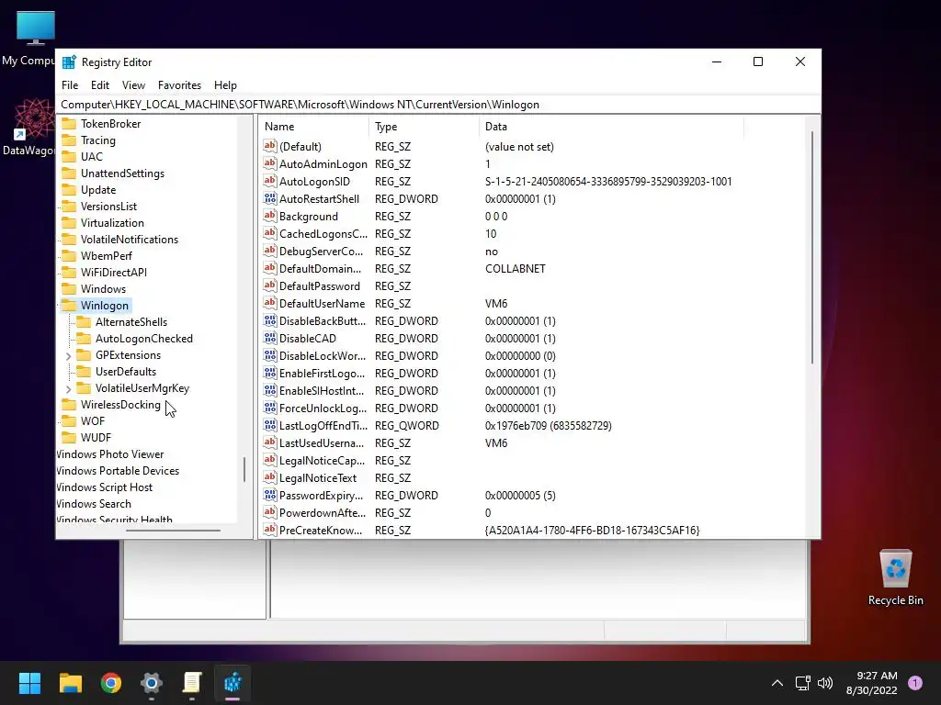
Task: Select the Windows Script Host key
Action: pos(105,487)
